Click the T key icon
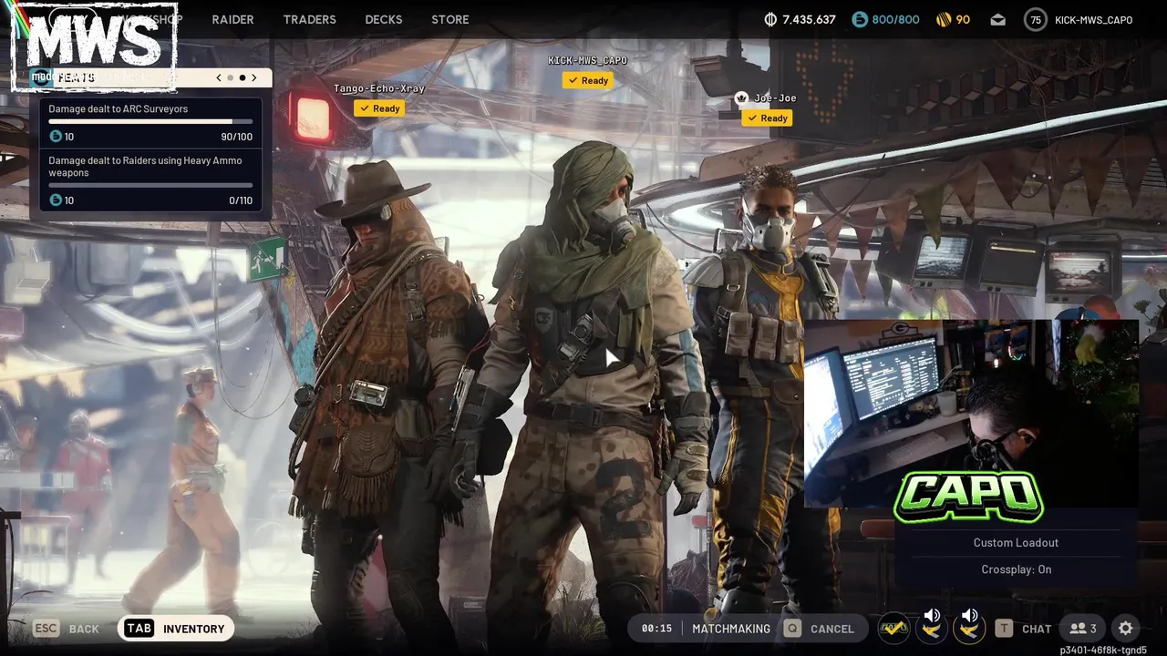 click(x=1004, y=629)
